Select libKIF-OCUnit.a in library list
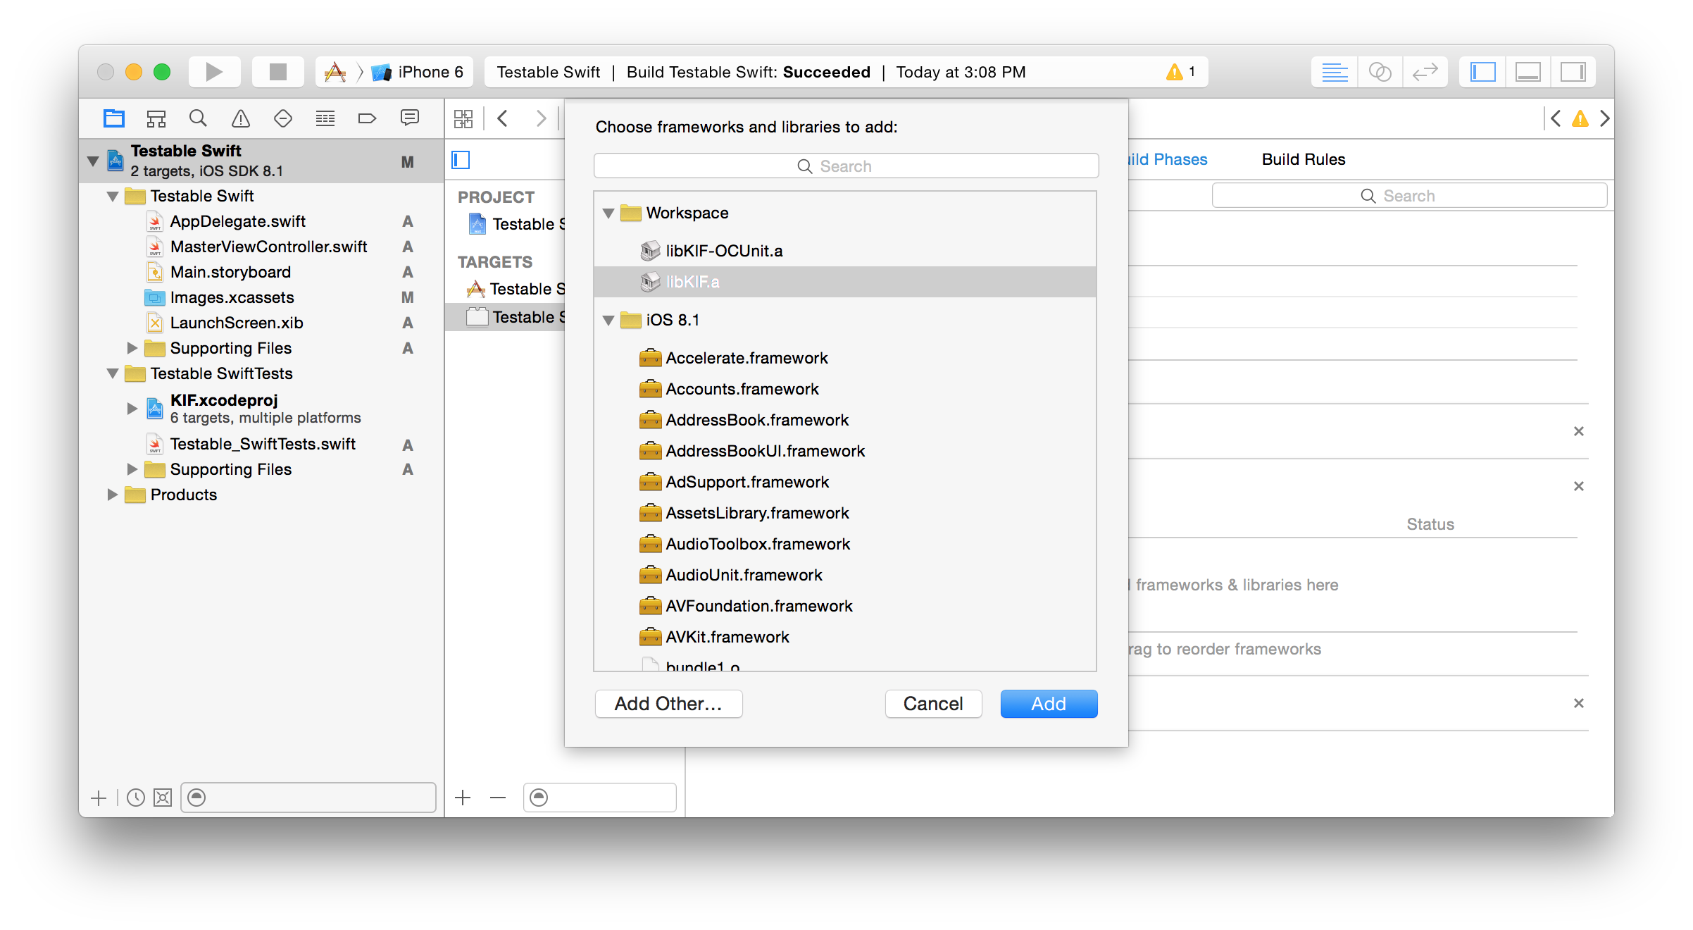Screen dimensions: 1693x930 (x=723, y=251)
